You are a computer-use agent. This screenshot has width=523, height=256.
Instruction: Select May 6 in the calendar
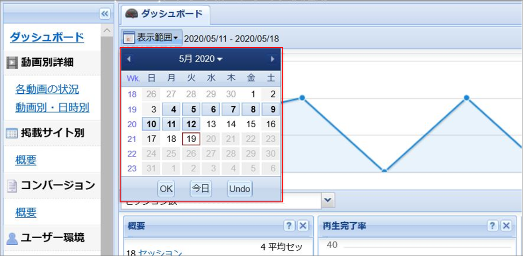pyautogui.click(x=211, y=109)
